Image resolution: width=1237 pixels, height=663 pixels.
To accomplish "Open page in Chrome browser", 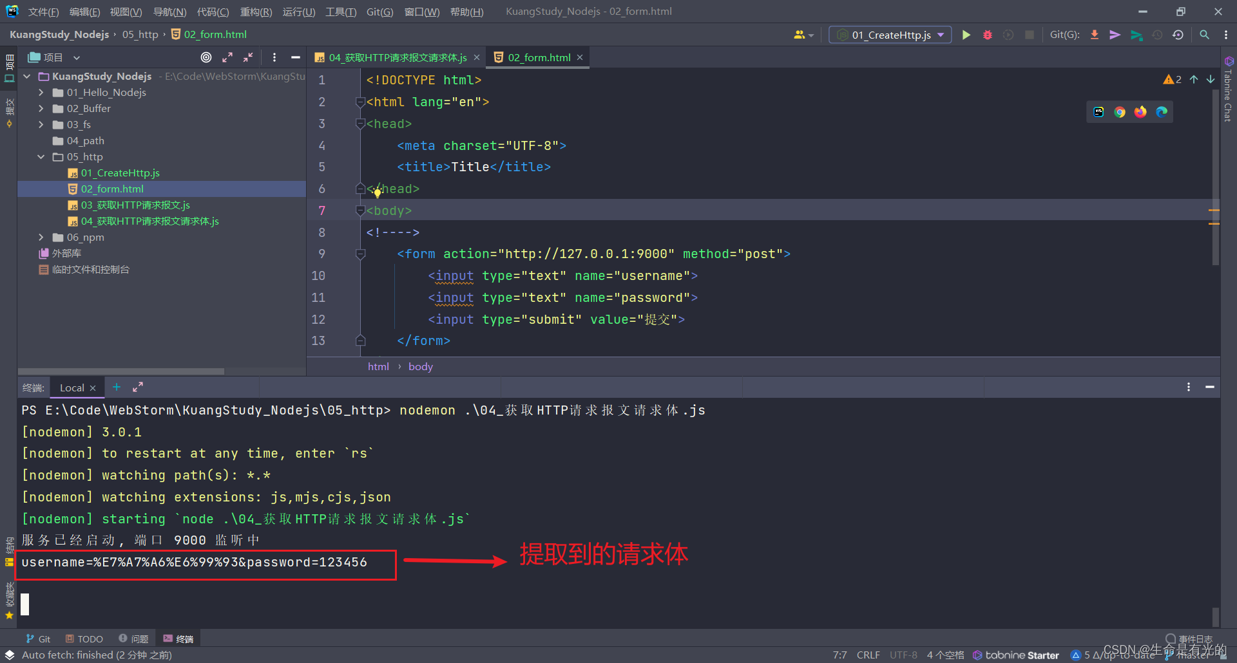I will tap(1120, 112).
